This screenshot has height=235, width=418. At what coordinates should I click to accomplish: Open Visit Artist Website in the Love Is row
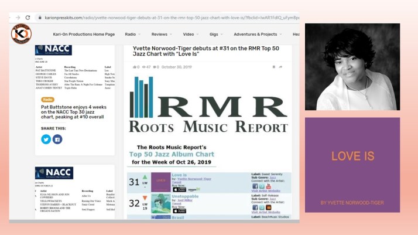click(x=266, y=191)
